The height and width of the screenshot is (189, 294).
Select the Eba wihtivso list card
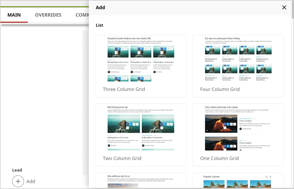click(141, 181)
